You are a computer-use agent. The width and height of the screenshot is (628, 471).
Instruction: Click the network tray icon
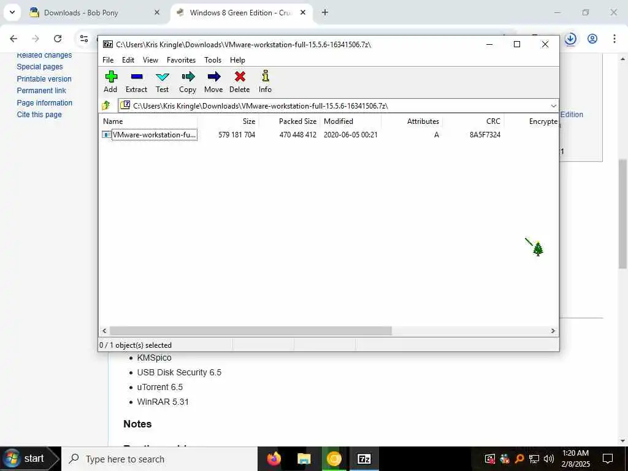click(x=534, y=459)
